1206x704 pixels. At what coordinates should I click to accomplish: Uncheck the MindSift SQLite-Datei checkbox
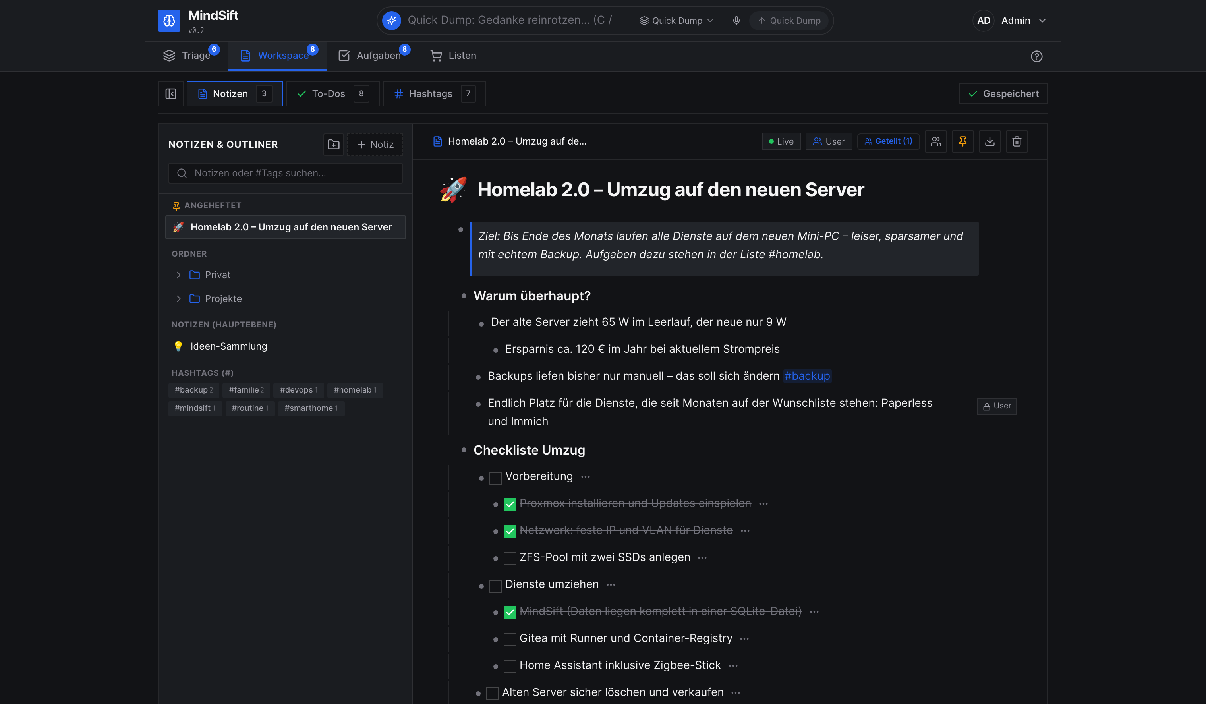[510, 613]
